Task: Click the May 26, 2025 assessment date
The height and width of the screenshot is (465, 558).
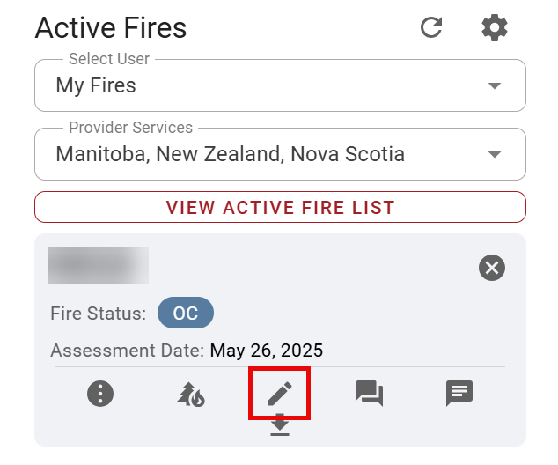Action: click(266, 351)
